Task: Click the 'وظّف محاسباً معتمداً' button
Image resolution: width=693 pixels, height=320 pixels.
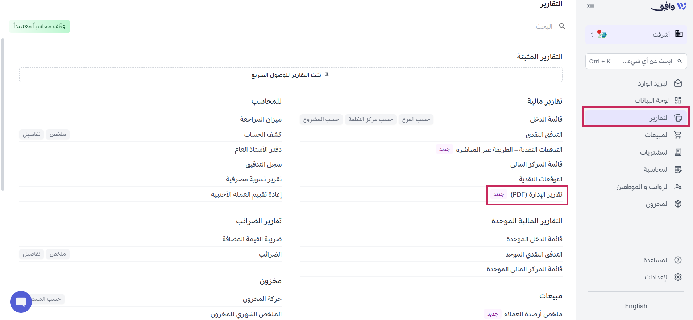Action: 40,26
